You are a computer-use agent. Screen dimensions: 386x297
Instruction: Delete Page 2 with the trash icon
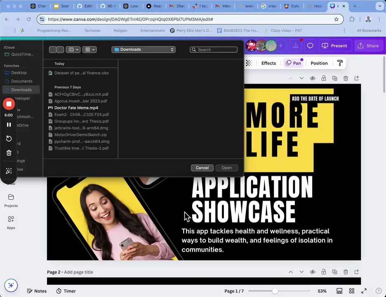point(346,272)
